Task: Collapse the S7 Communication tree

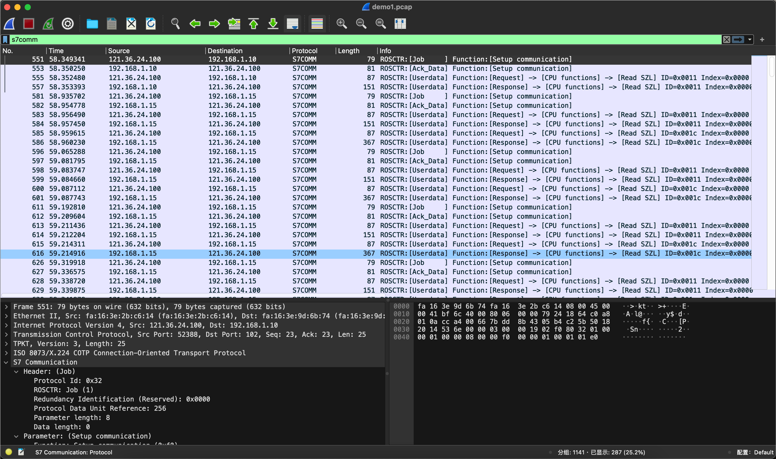Action: [6, 362]
